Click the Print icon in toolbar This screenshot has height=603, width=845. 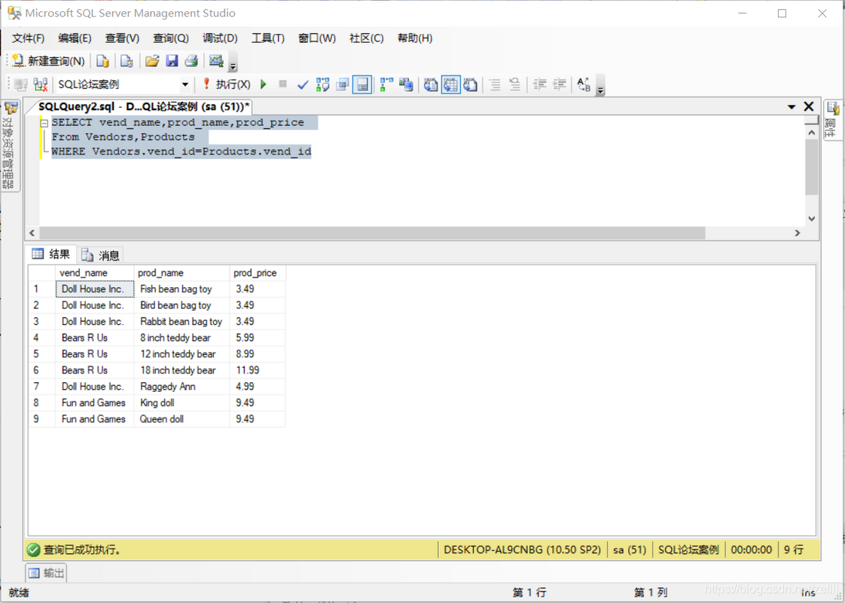point(191,61)
